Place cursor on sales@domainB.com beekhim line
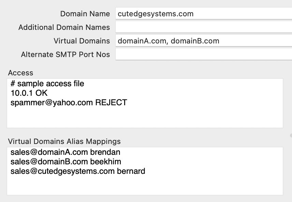This screenshot has width=292, height=202. (66, 162)
